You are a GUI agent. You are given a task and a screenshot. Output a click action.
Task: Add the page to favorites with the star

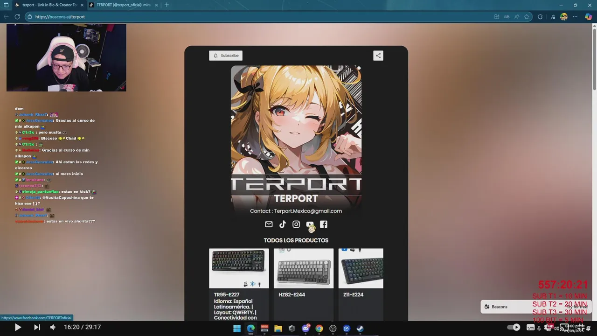click(527, 17)
